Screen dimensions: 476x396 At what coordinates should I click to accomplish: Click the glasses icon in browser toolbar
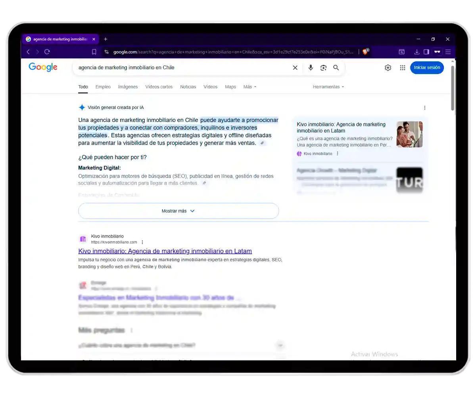(x=437, y=52)
